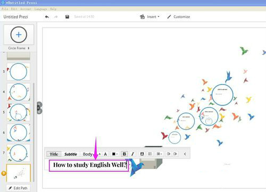Open the Help menu
The image size is (266, 192).
(53, 9)
